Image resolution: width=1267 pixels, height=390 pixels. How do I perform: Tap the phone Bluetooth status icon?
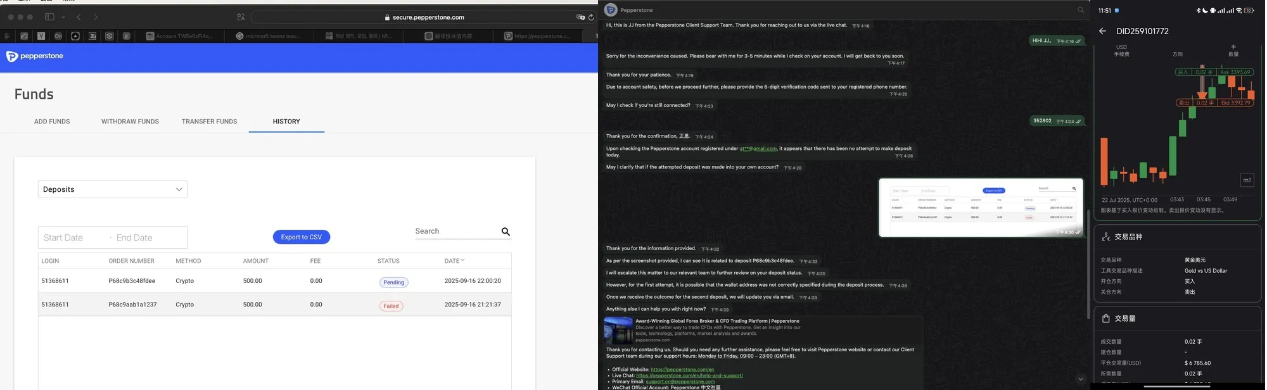coord(1198,11)
